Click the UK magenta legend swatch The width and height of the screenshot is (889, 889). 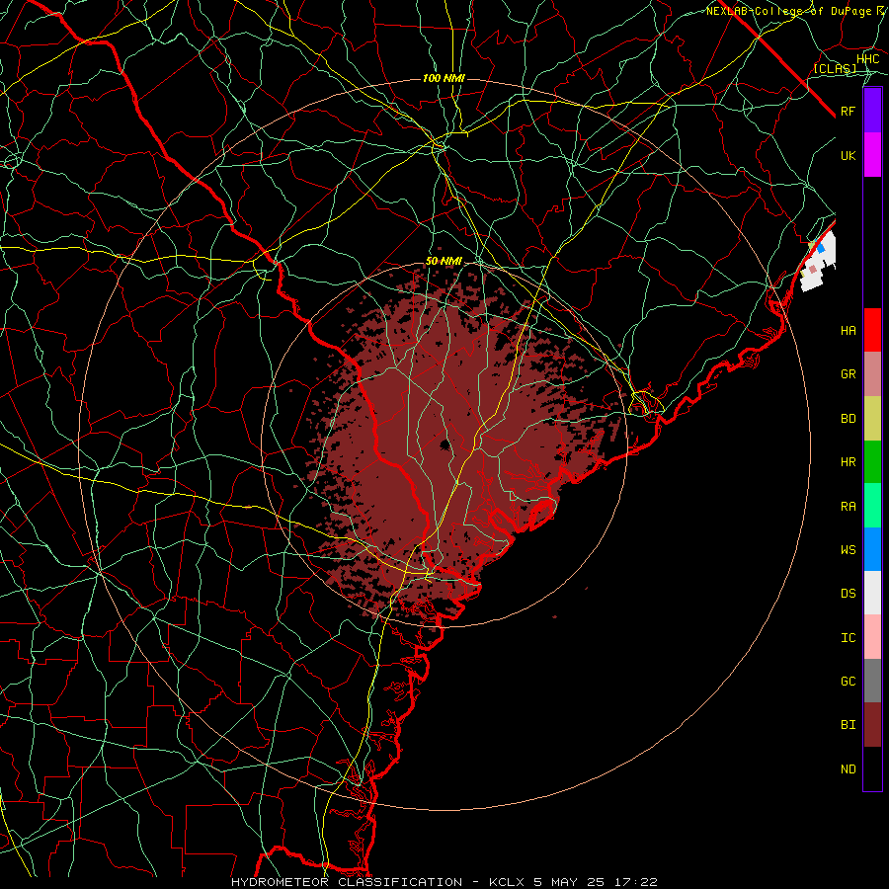click(x=872, y=155)
